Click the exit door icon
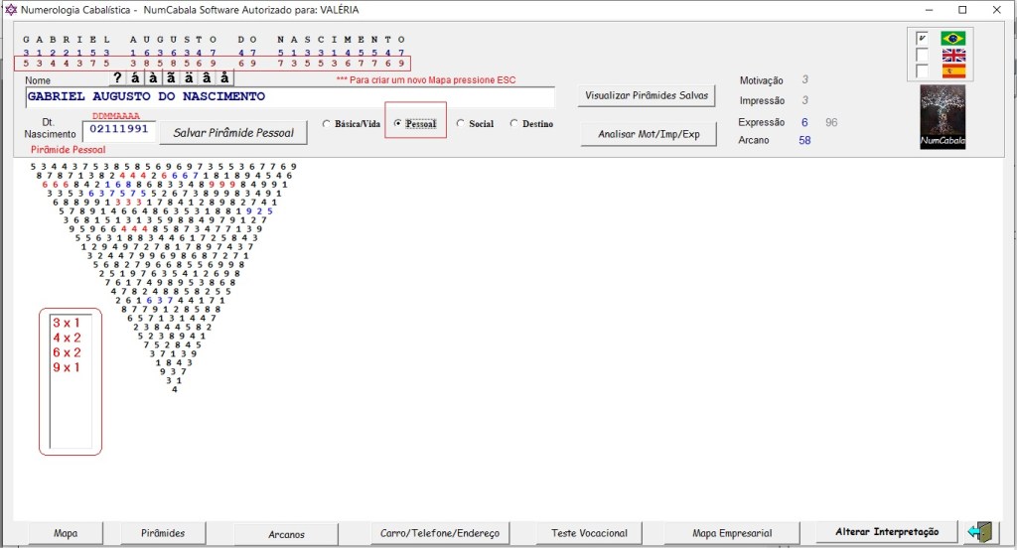 [x=981, y=532]
